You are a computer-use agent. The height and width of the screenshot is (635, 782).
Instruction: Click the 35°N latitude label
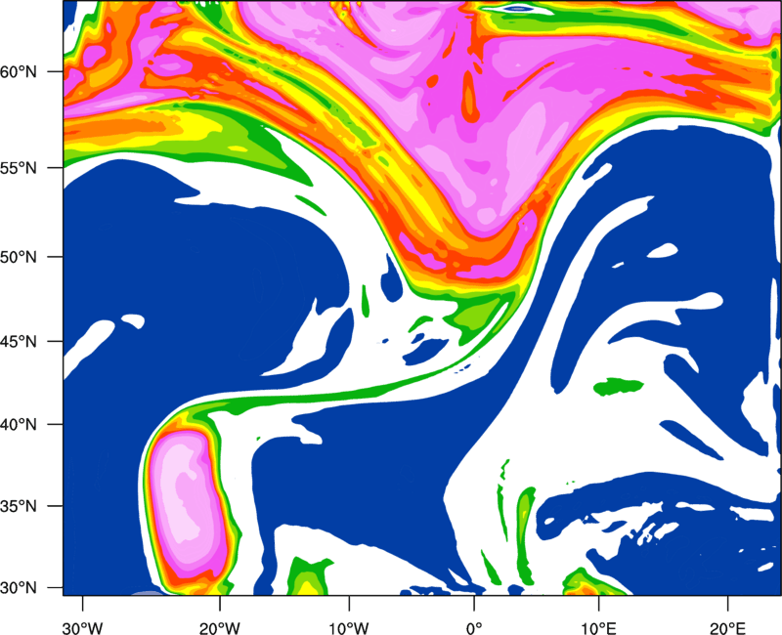coord(19,506)
